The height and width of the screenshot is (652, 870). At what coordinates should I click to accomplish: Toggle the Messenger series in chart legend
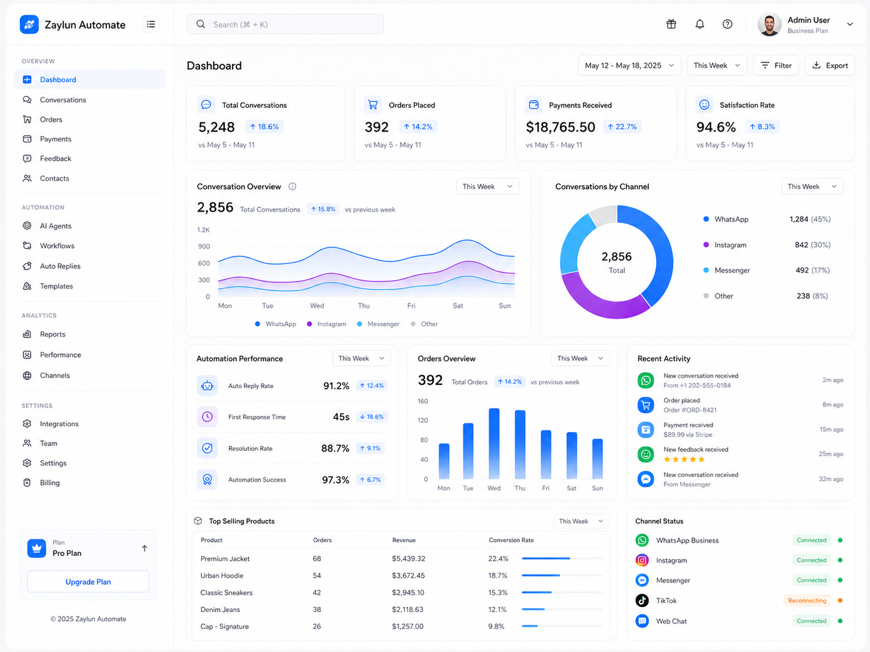[x=378, y=324]
